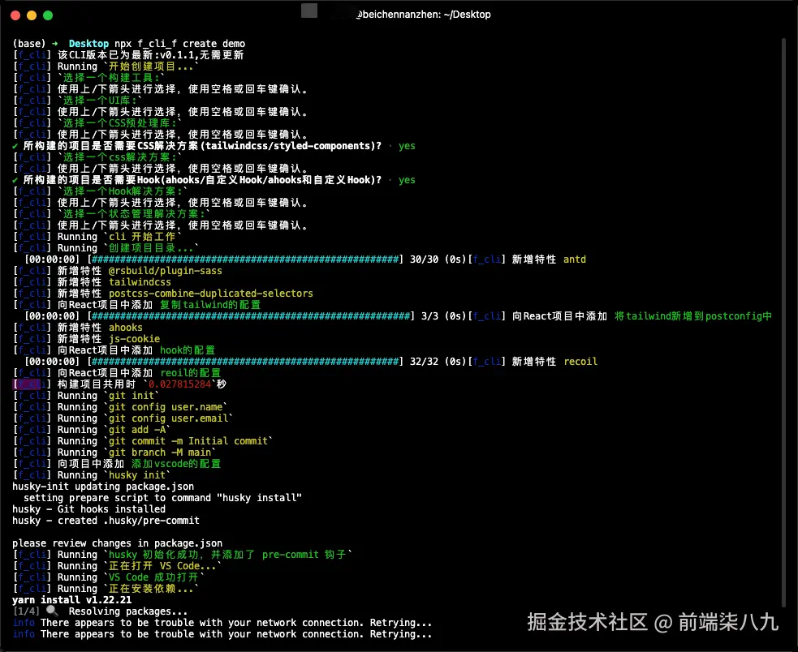Click 'husky-init updating package.json' line
Viewport: 798px width, 652px height.
[103, 487]
